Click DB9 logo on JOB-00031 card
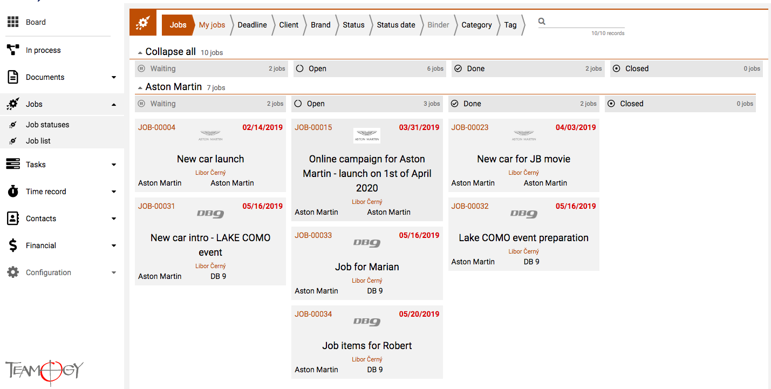771x389 pixels. tap(210, 214)
